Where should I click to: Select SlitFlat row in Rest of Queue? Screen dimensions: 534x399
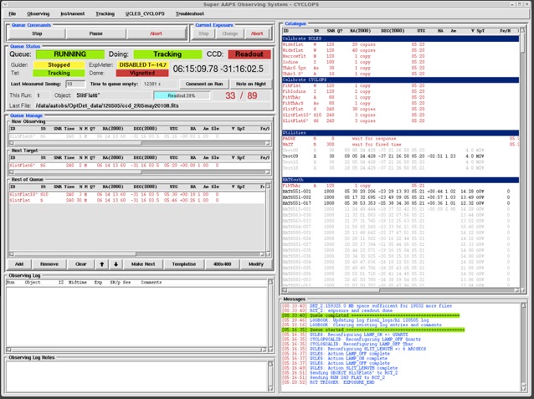[x=137, y=200]
